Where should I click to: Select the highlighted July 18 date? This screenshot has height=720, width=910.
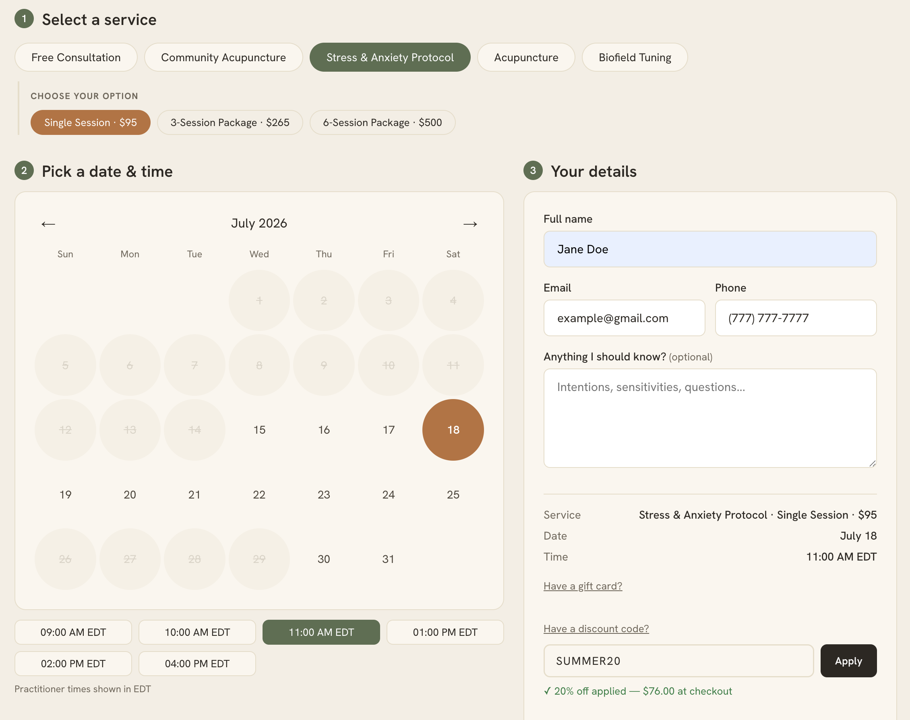[453, 430]
